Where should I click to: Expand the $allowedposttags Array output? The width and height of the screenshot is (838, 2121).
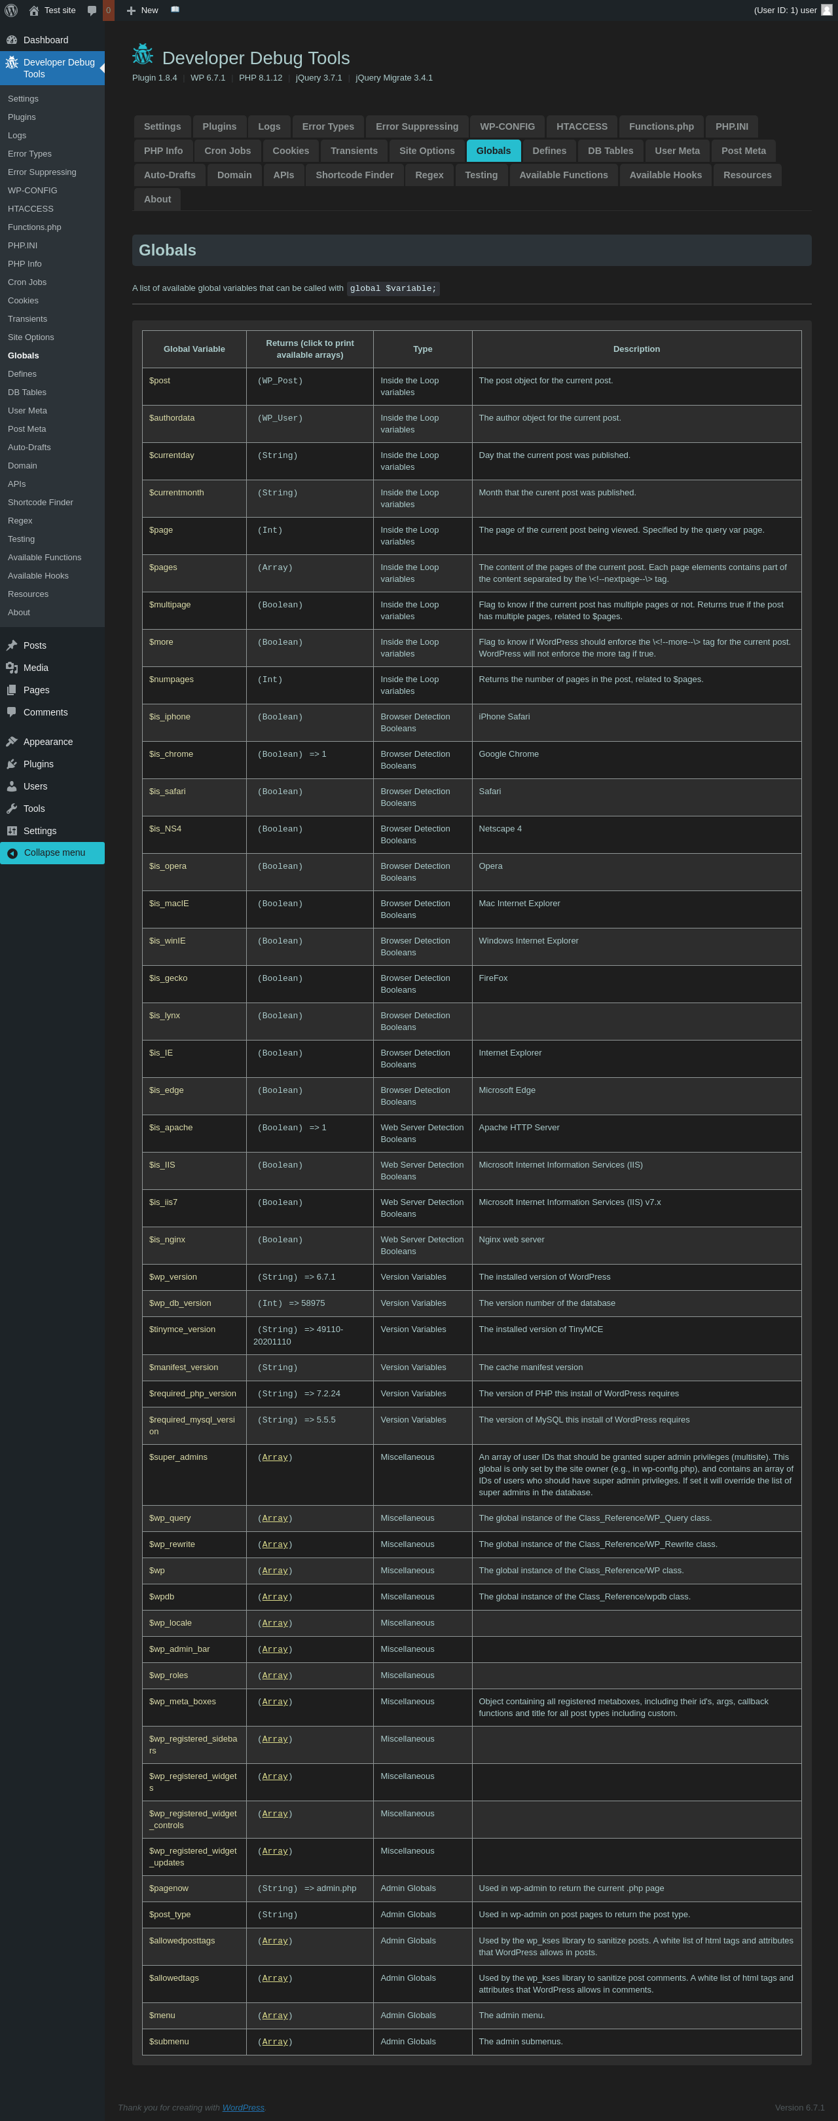click(x=275, y=1941)
